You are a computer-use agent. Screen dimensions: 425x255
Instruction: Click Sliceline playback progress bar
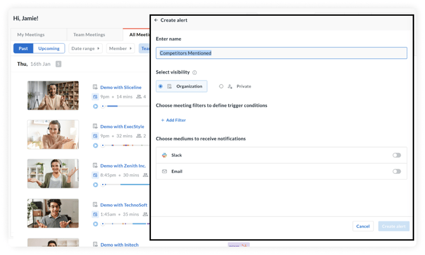[125, 106]
